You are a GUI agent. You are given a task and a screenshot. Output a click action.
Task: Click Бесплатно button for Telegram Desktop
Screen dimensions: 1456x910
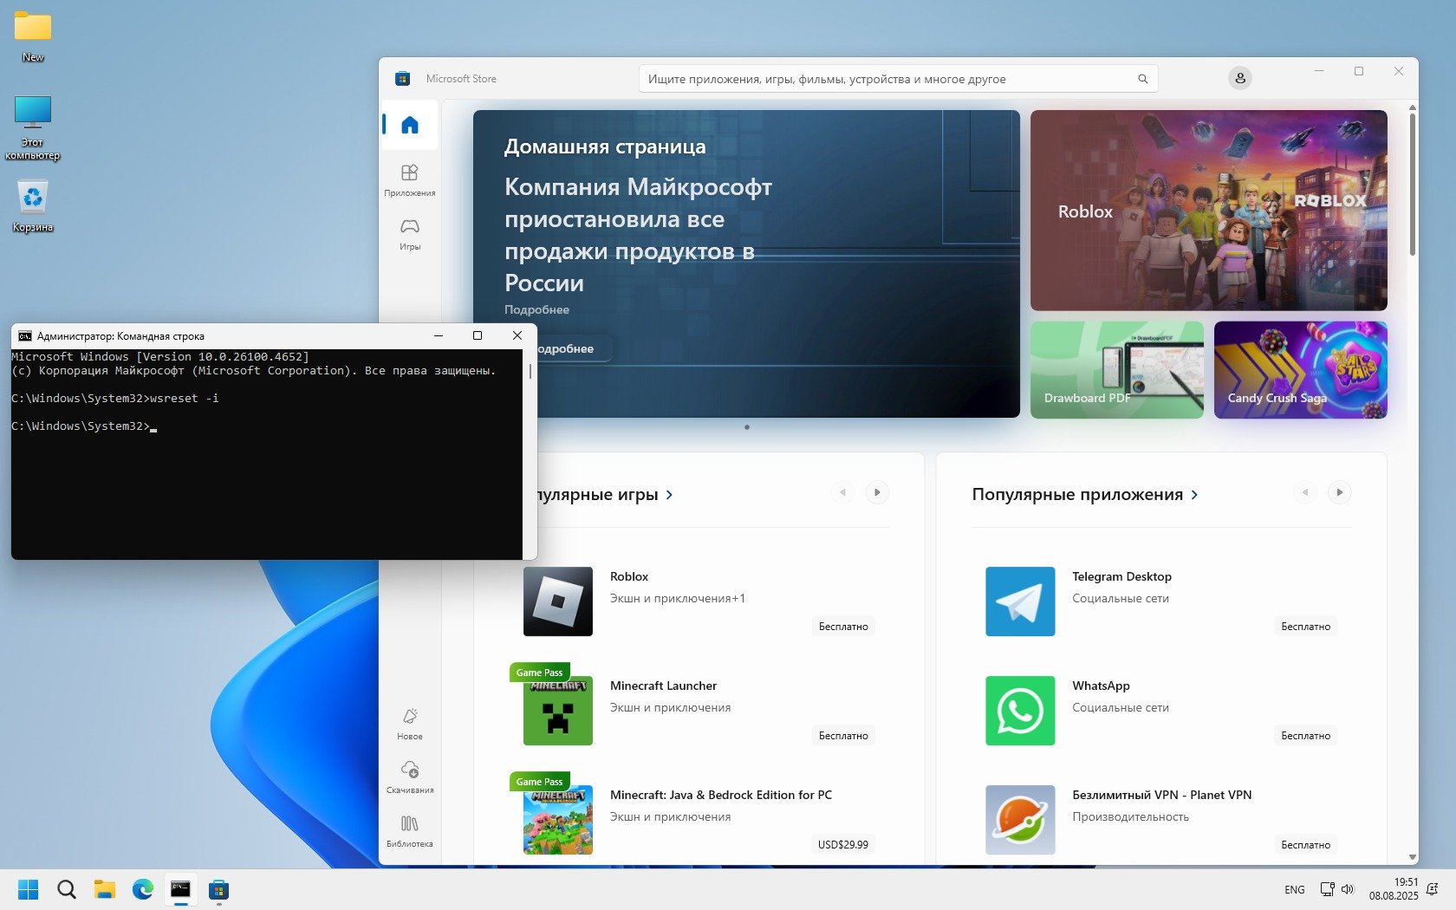coord(1305,627)
